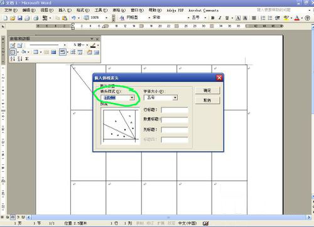Screen dimensions: 314x227
Task: Open the 插入 (Insert) menu
Action: (x=65, y=10)
